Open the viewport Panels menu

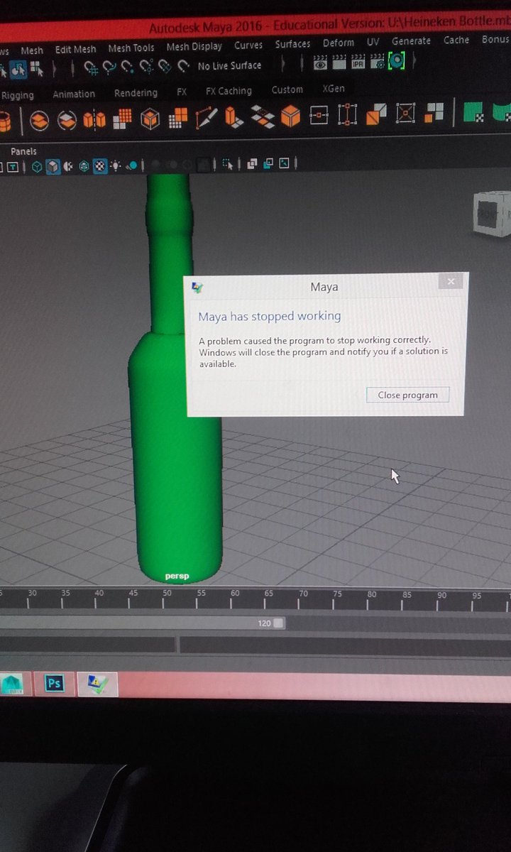23,151
